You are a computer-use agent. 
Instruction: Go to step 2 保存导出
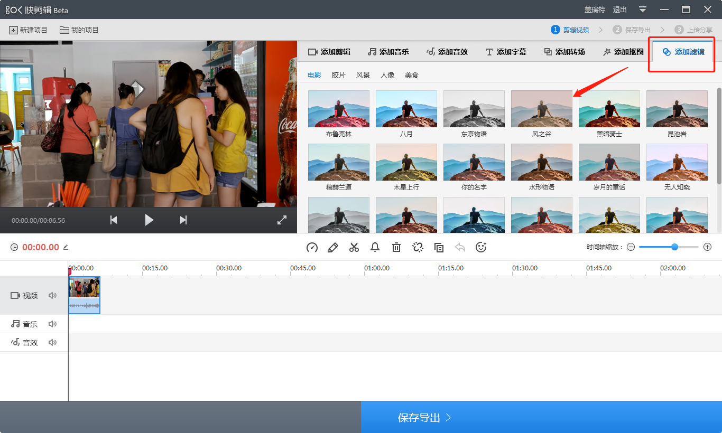point(632,30)
